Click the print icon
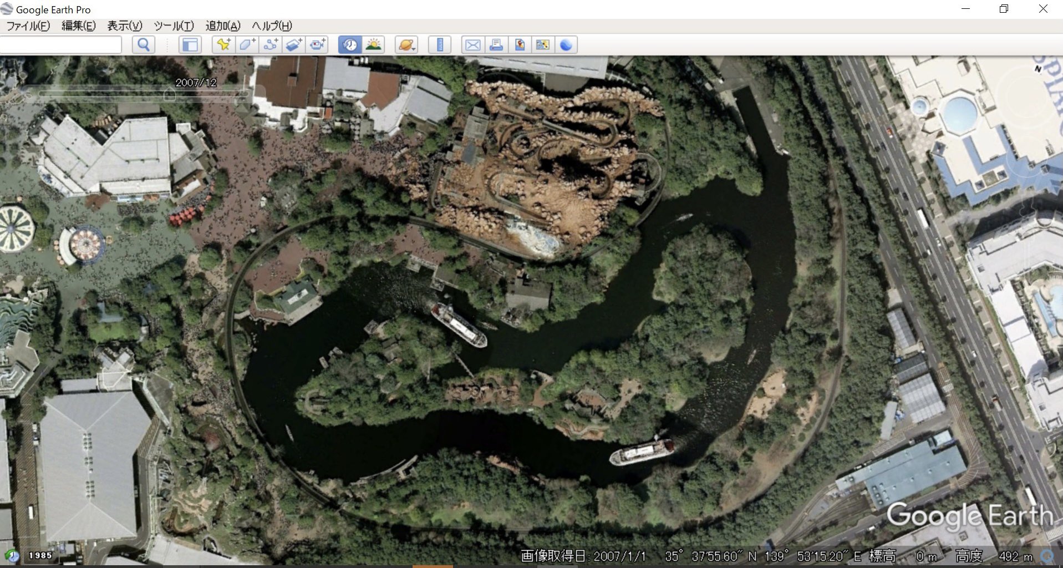 [496, 45]
